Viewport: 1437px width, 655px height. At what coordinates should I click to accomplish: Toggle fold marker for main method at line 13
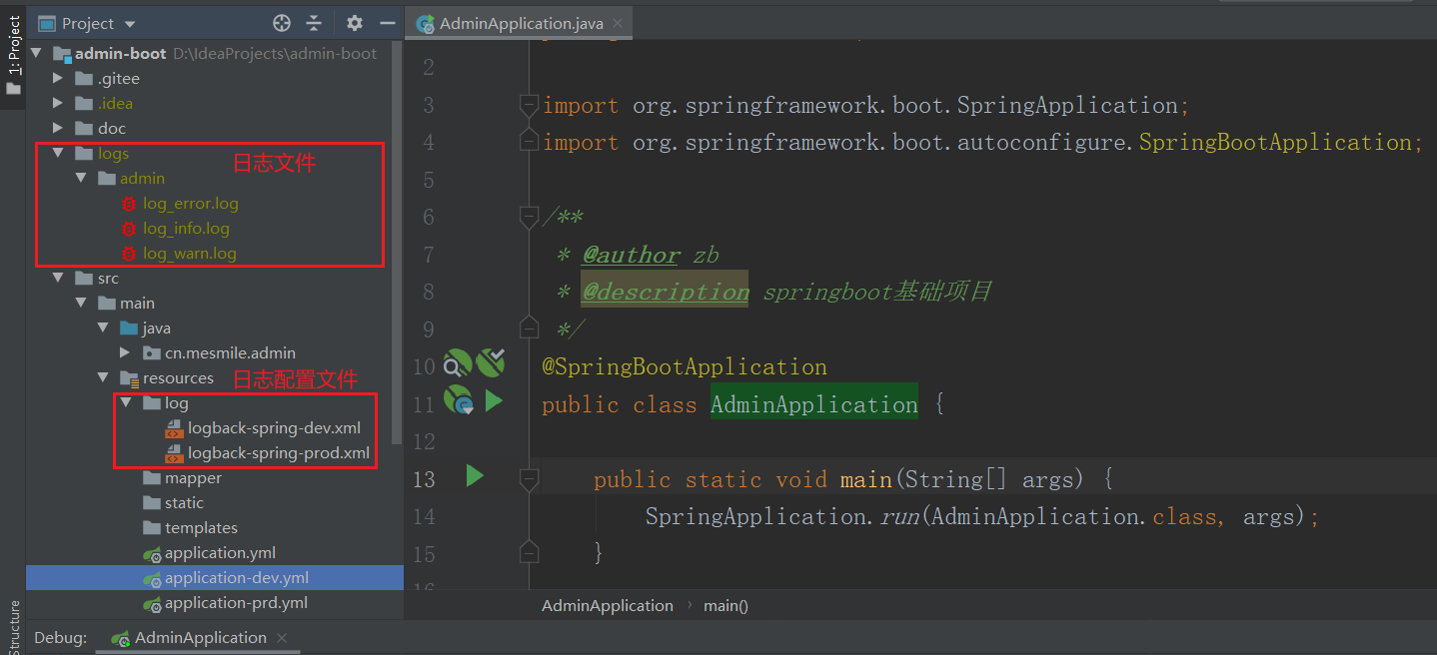[x=529, y=479]
